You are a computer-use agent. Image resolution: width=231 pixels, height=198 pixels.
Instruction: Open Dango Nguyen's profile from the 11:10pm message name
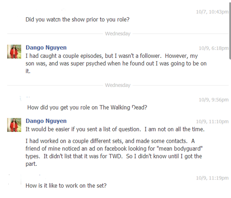coord(46,121)
